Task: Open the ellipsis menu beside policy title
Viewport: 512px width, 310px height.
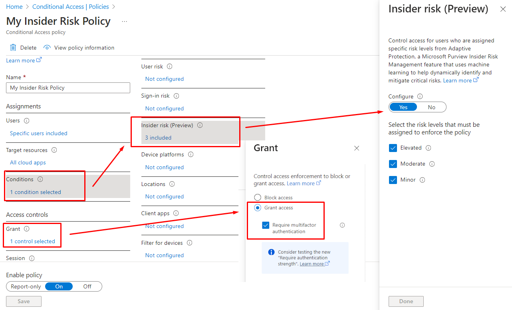Action: pyautogui.click(x=125, y=22)
